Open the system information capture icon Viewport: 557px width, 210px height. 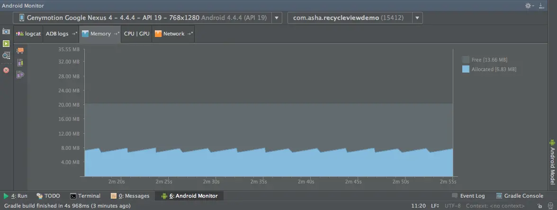click(x=6, y=55)
